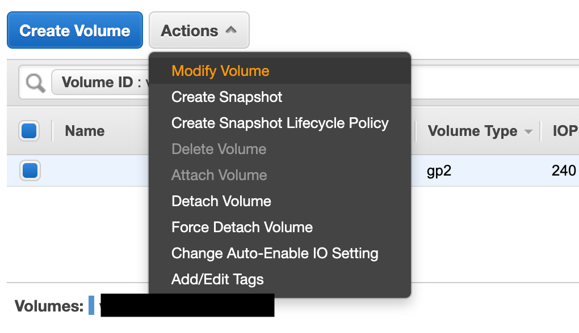This screenshot has height=333, width=579.
Task: Click the search magnifier icon
Action: coord(35,83)
